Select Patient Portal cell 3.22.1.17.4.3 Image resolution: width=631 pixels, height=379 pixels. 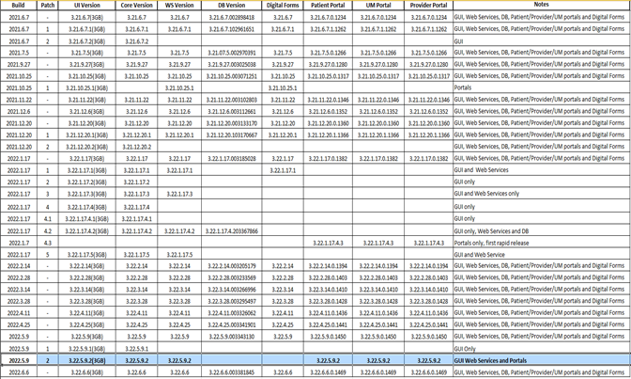point(329,243)
